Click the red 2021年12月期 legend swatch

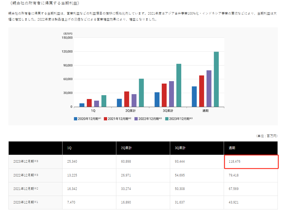click(x=105, y=118)
